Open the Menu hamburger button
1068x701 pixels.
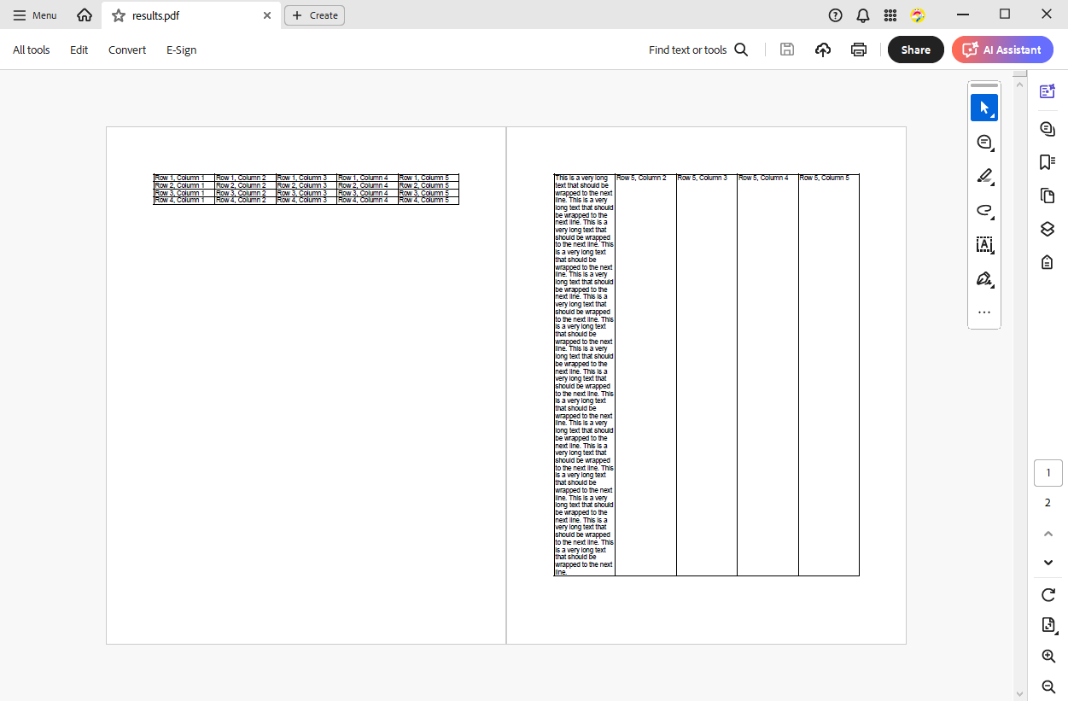click(35, 15)
